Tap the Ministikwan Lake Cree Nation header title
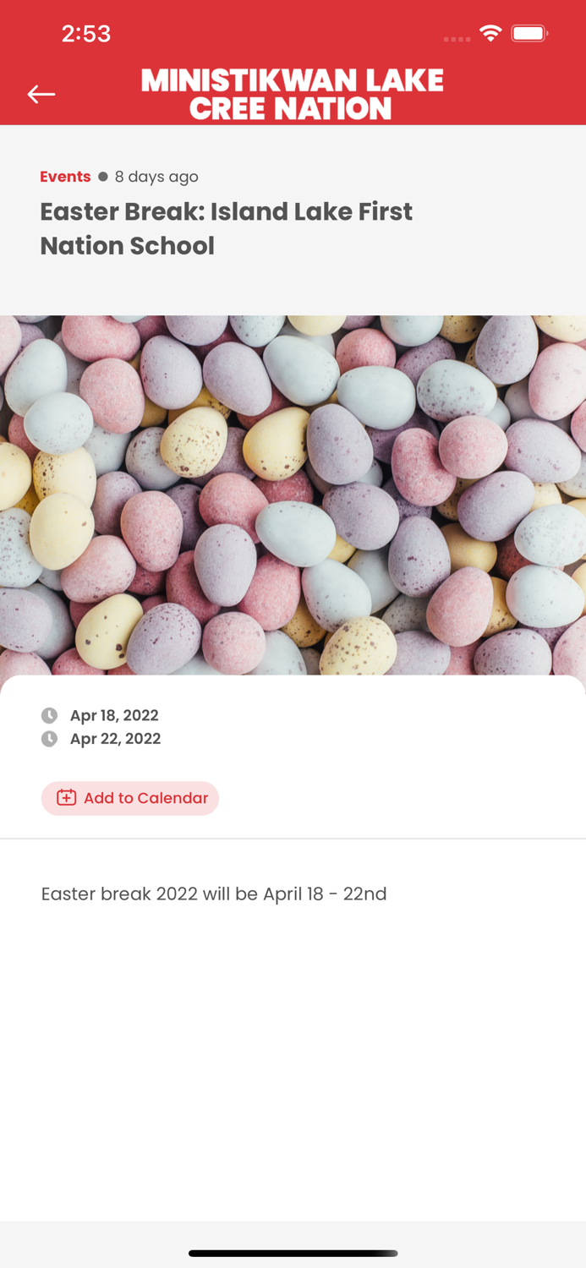The image size is (586, 1268). coord(293,94)
